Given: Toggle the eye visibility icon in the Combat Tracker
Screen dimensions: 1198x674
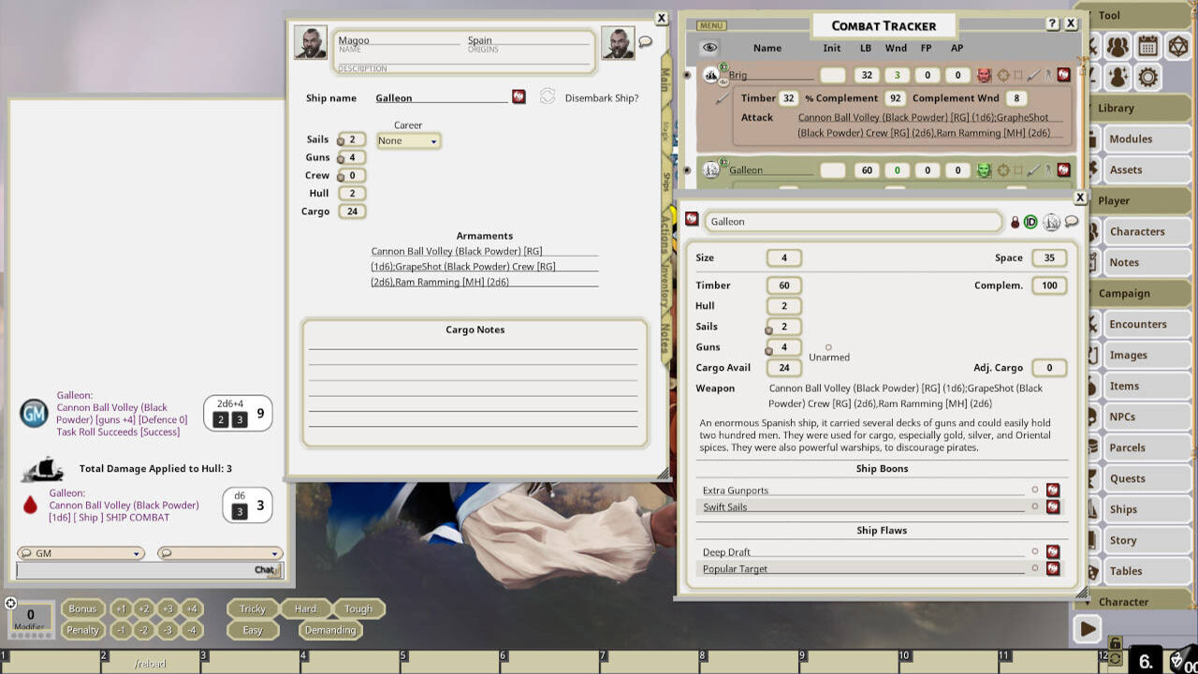Looking at the screenshot, I should point(709,48).
